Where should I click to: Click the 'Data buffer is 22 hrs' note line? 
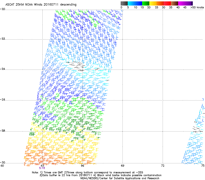coord(100,175)
